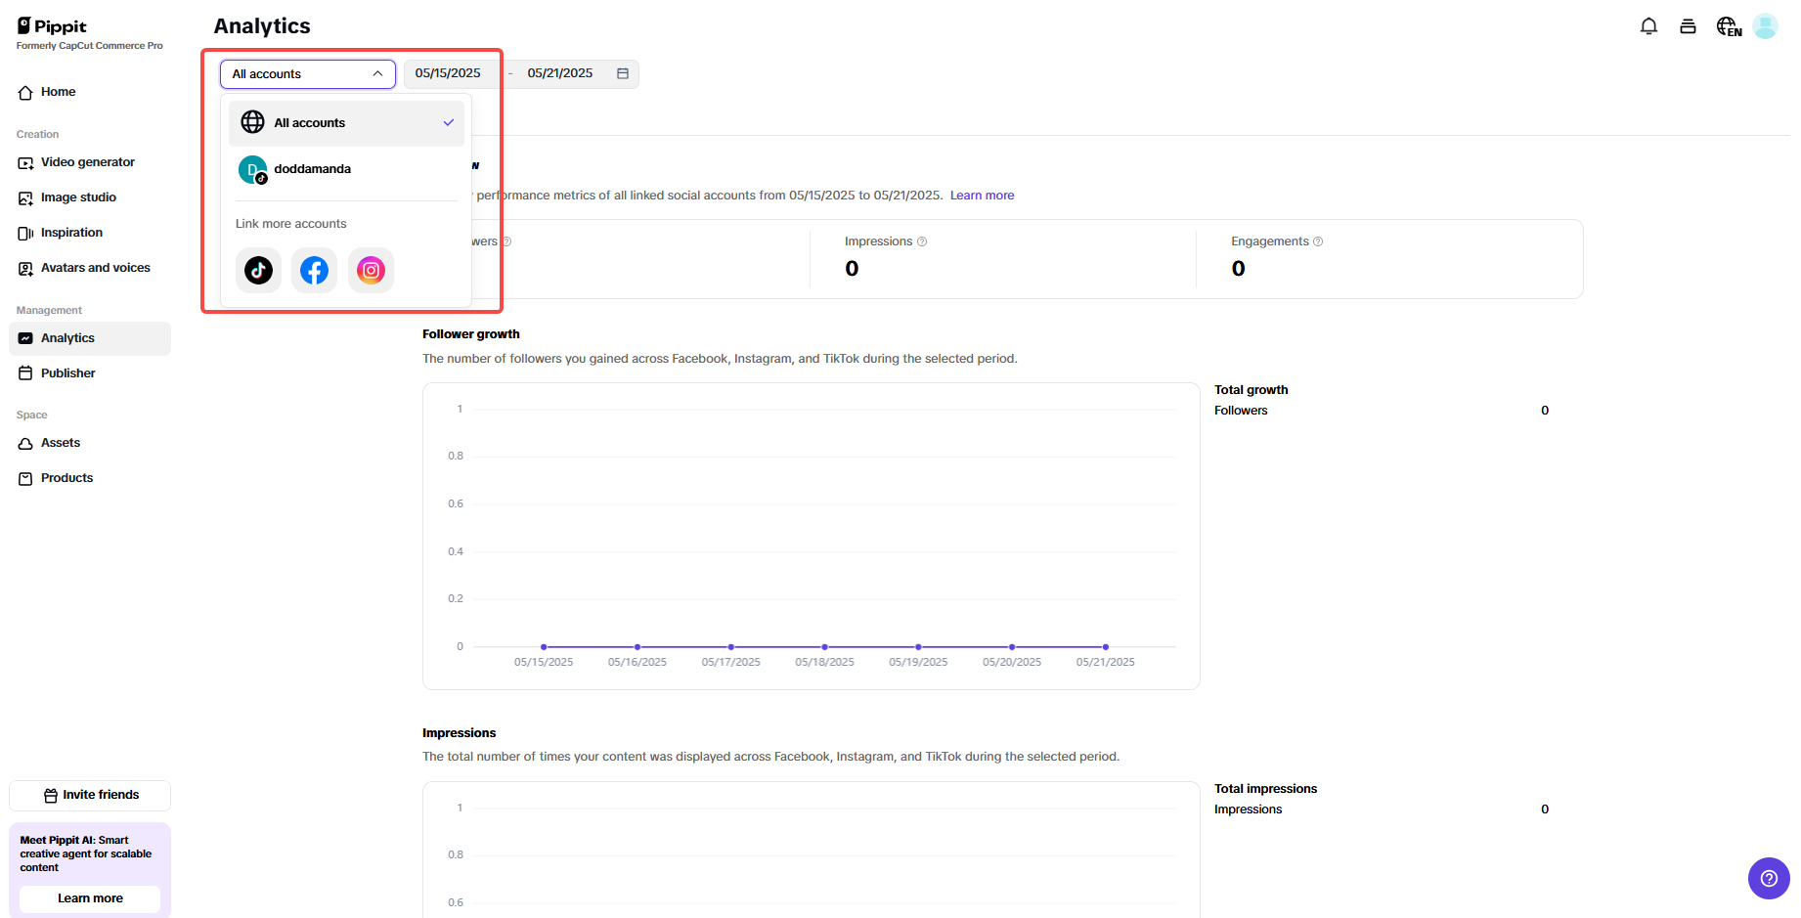
Task: Select All accounts option in list
Action: pyautogui.click(x=347, y=123)
